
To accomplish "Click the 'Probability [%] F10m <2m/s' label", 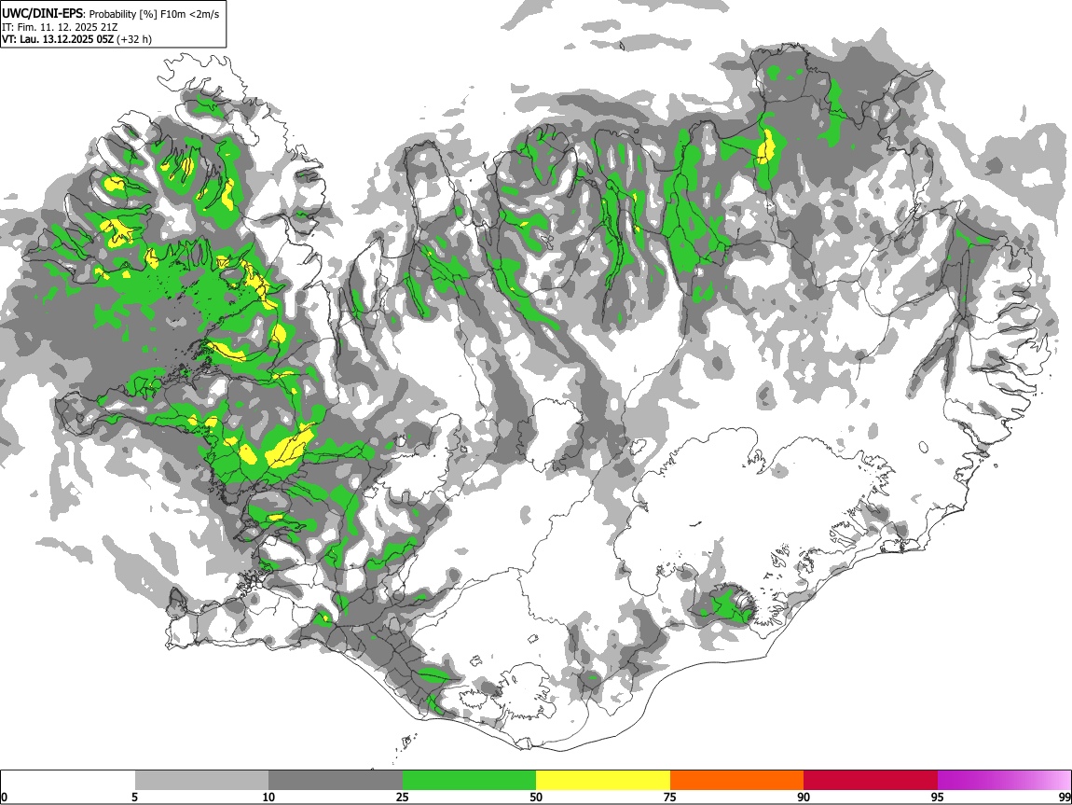I will tap(154, 14).
